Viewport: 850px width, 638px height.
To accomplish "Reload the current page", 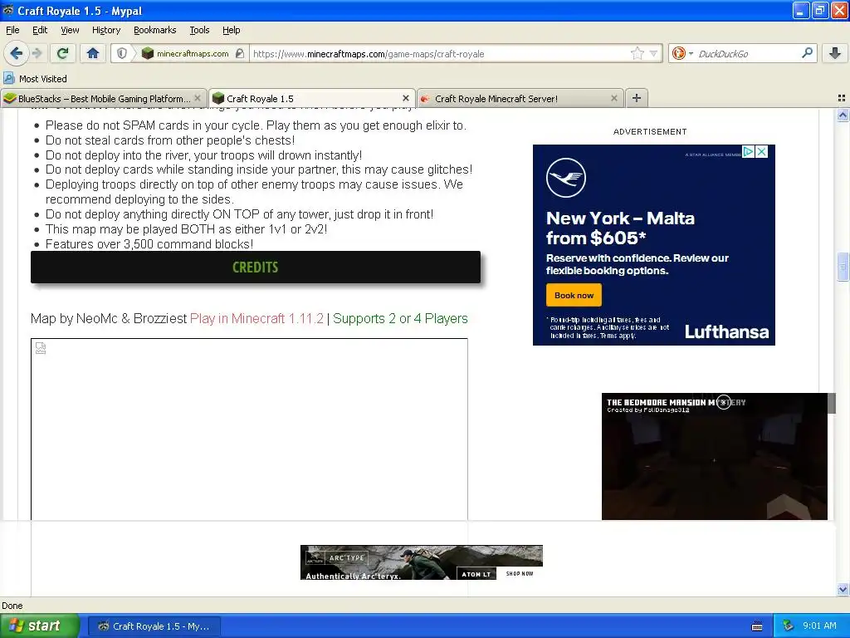I will pos(62,53).
